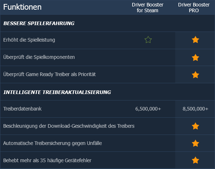Click the star for Game Ready Treiber row
Viewport: 215px width, 169px height.
[195, 75]
